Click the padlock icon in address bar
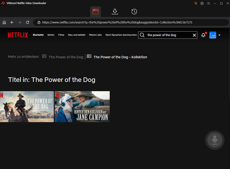 (39, 22)
